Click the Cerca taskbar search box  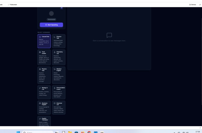point(38,132)
